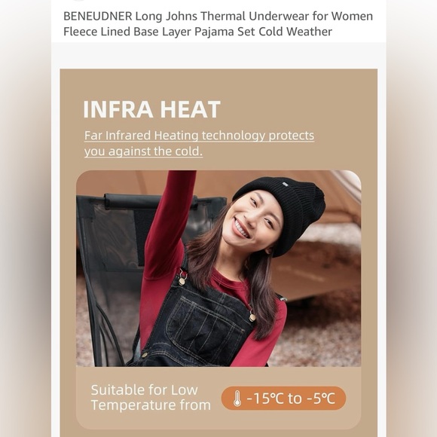This screenshot has width=437, height=437.
Task: Tap the metal clasp on left overall strap
Action: (x=182, y=279)
